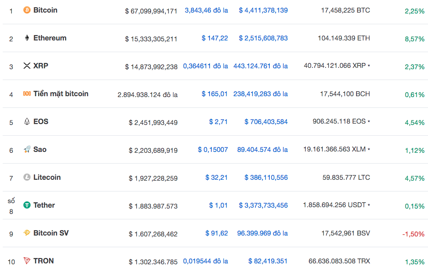Image resolution: width=428 pixels, height=267 pixels.
Task: Click Litecoin price $ 32,21
Action: click(x=216, y=178)
